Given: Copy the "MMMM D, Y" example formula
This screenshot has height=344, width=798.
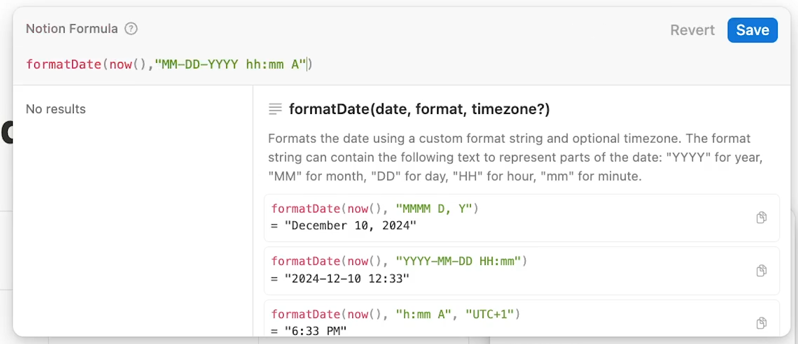Looking at the screenshot, I should [x=761, y=218].
